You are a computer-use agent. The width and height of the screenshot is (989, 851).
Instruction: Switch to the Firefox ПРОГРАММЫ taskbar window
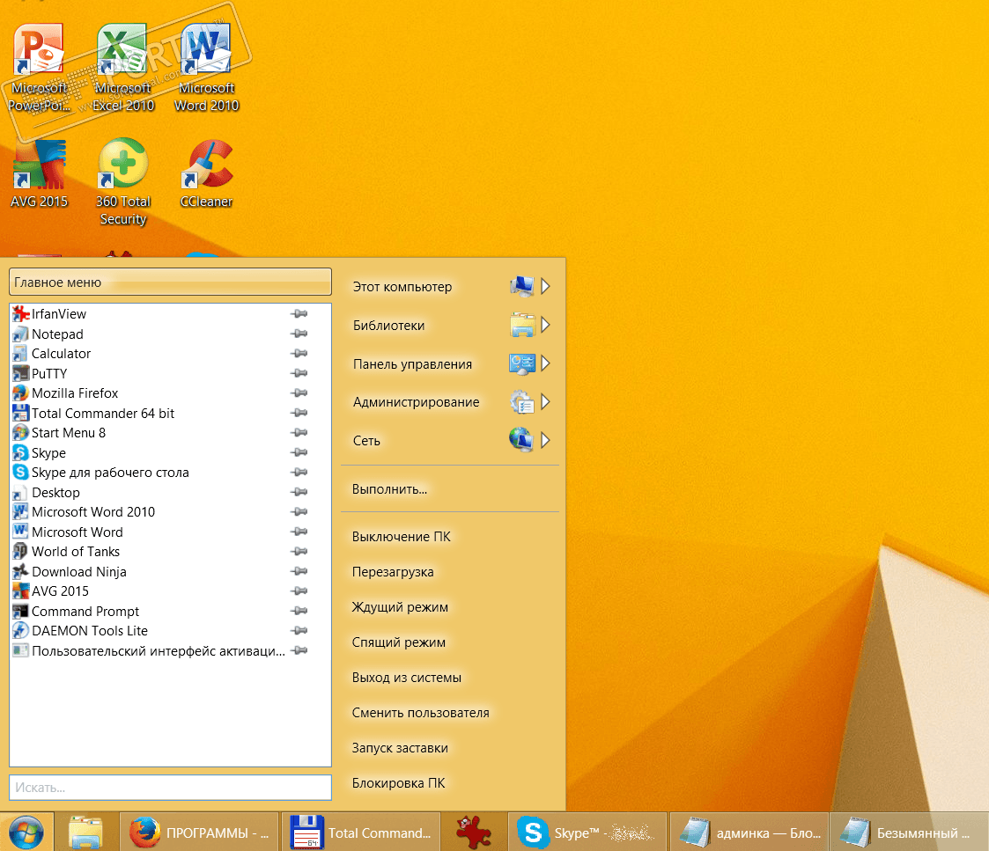pos(199,833)
